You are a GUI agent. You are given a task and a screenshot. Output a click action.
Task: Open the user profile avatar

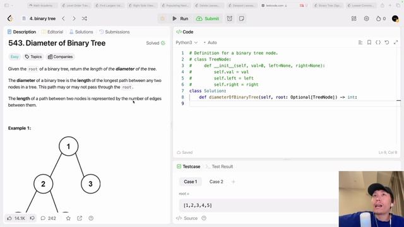[395, 18]
